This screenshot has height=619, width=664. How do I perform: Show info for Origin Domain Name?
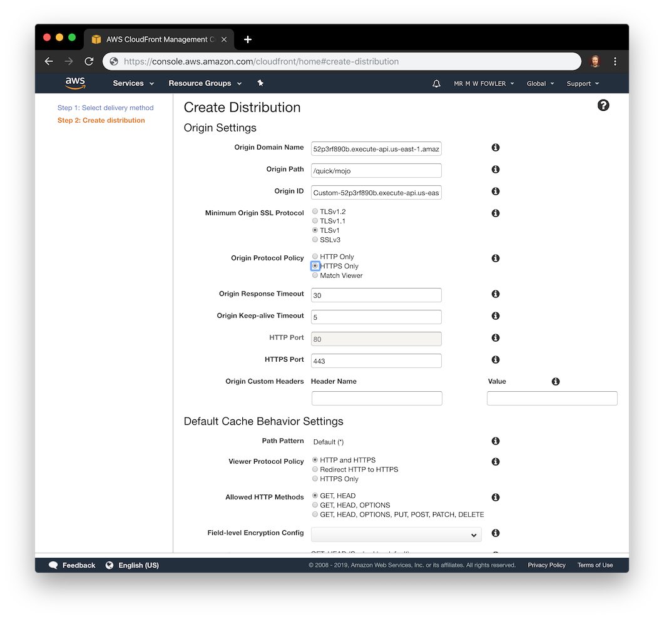point(496,147)
